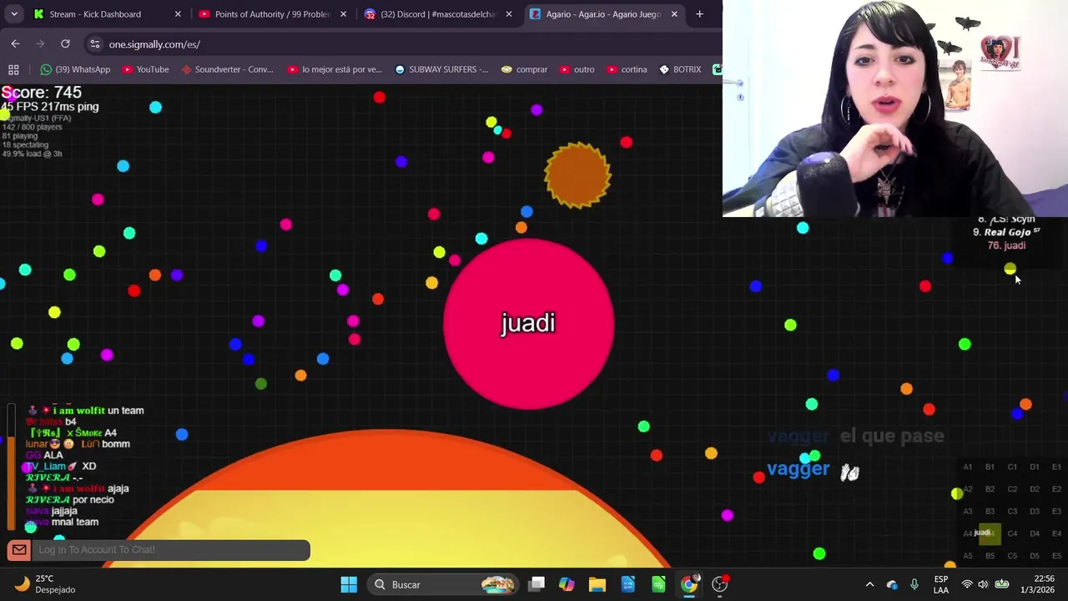Screen dimensions: 1068x601
Task: Show hidden system tray icons
Action: pyautogui.click(x=869, y=584)
